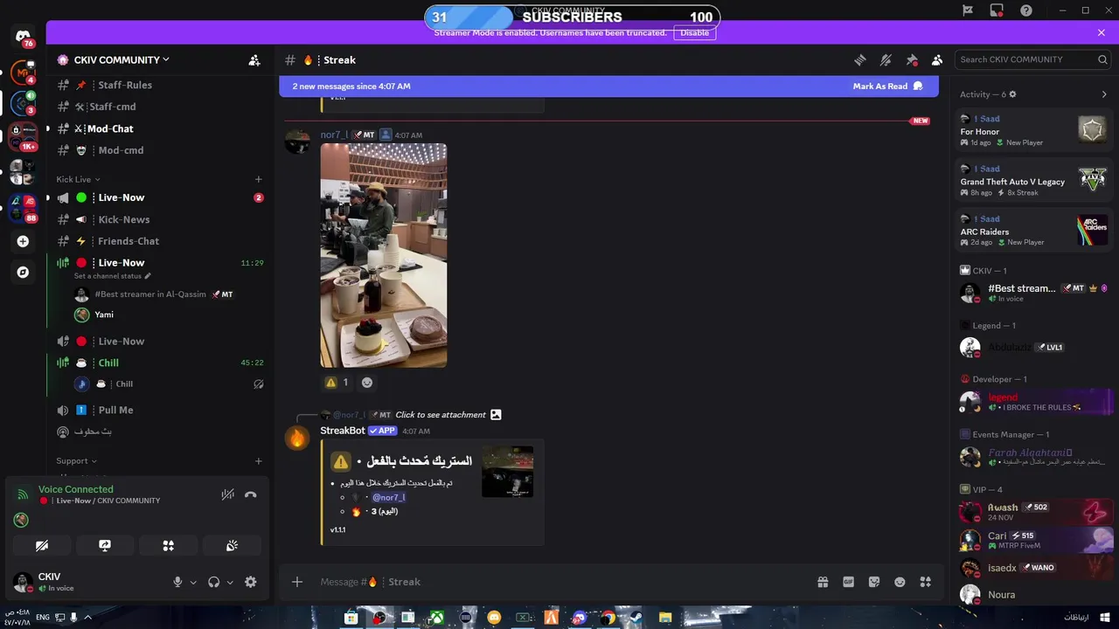The height and width of the screenshot is (629, 1119).
Task: Create channel plus in Kick Live category
Action: [x=258, y=179]
